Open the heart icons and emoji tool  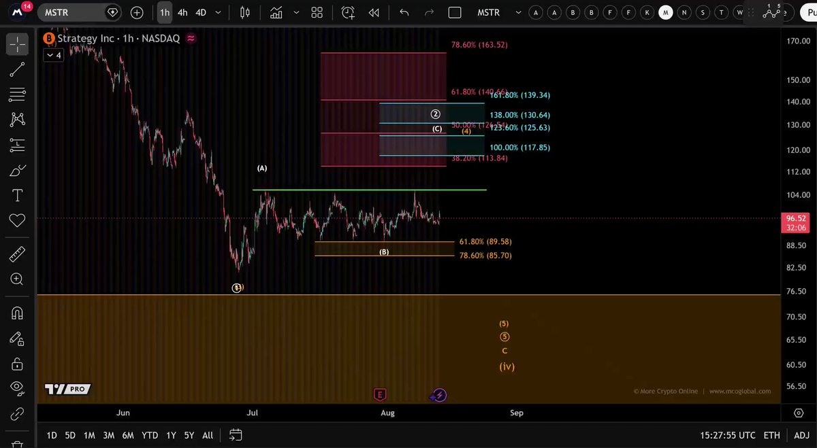pyautogui.click(x=17, y=220)
